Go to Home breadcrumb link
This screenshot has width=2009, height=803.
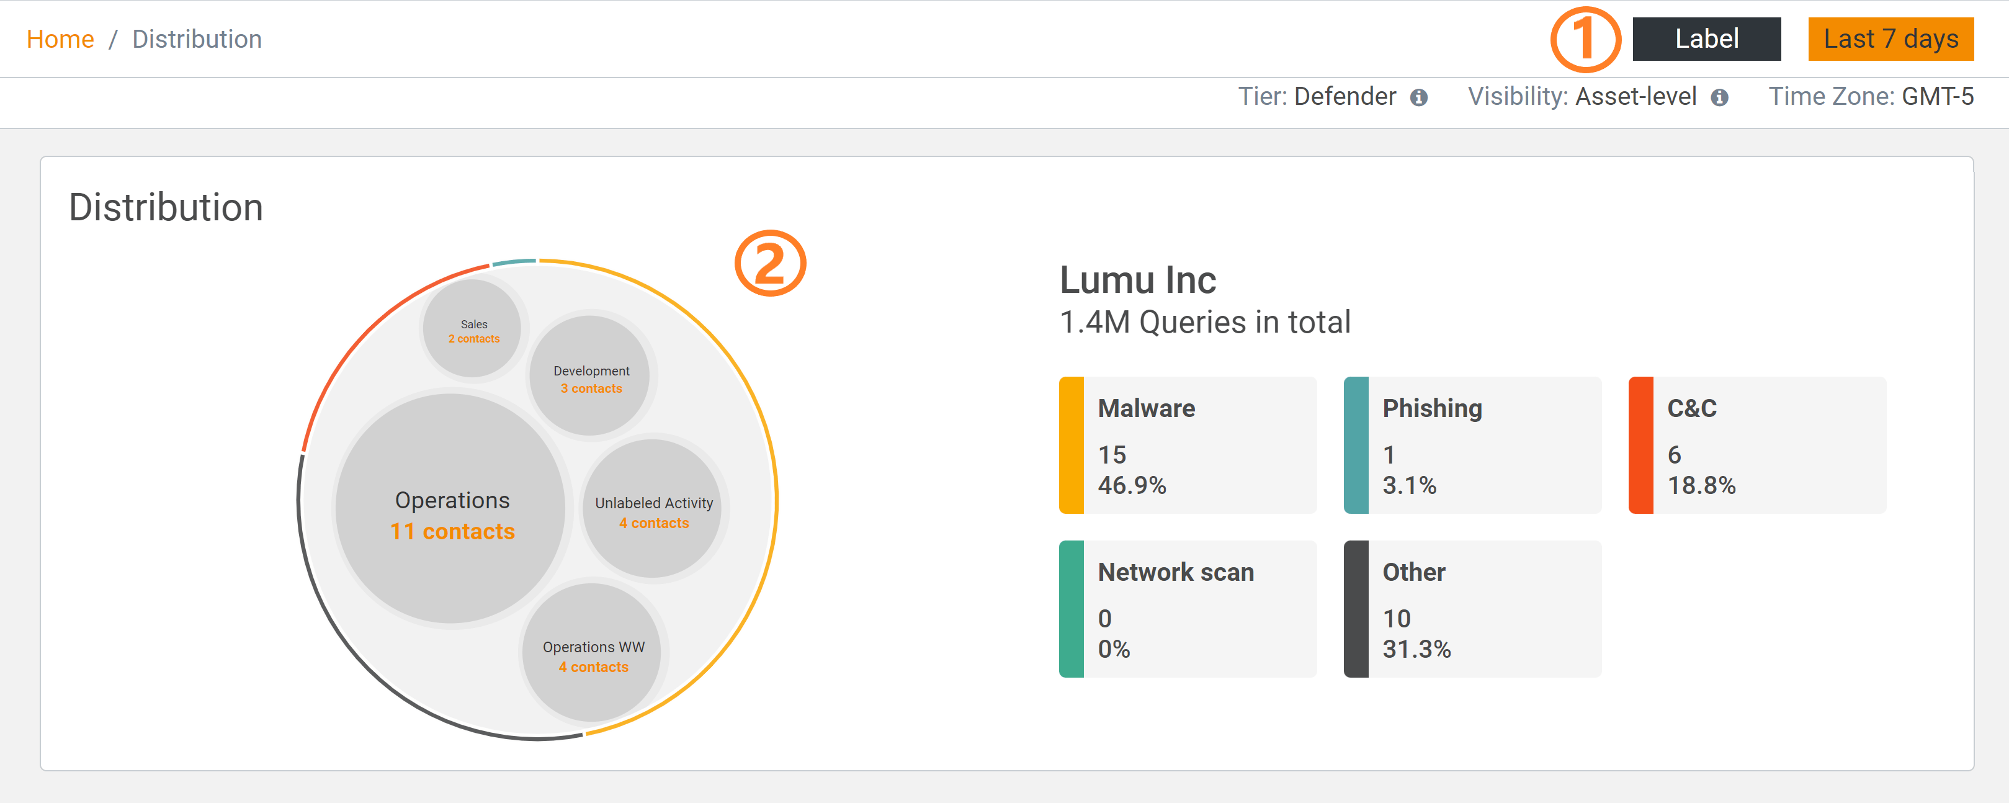tap(60, 39)
